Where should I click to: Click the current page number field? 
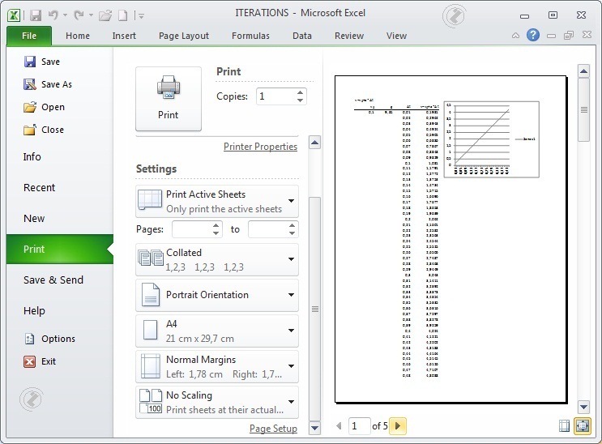[x=358, y=425]
